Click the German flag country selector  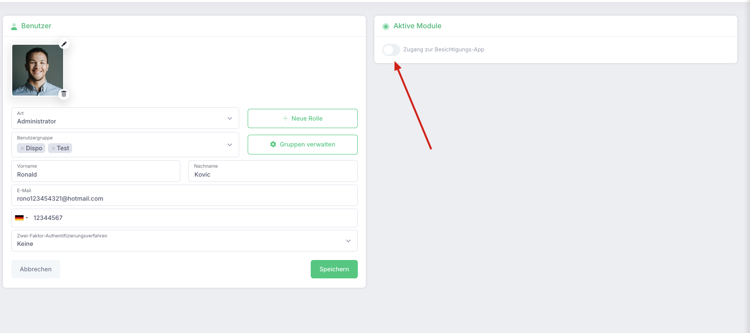pyautogui.click(x=21, y=218)
